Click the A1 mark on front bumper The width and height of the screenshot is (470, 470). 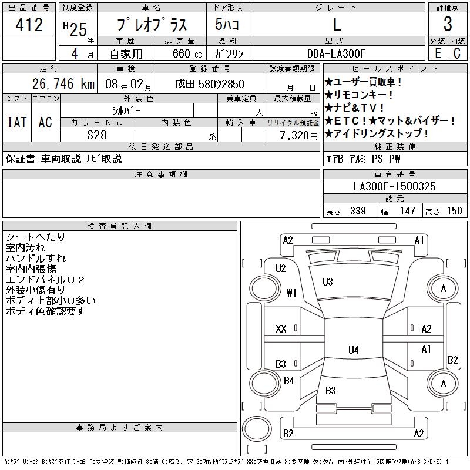click(x=419, y=240)
